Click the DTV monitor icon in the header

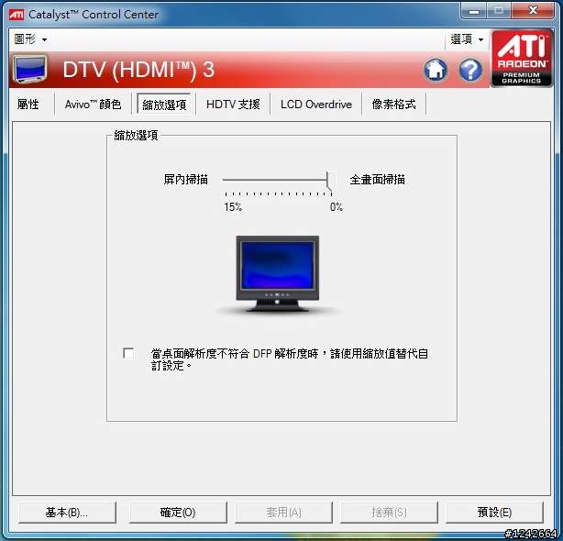click(30, 69)
